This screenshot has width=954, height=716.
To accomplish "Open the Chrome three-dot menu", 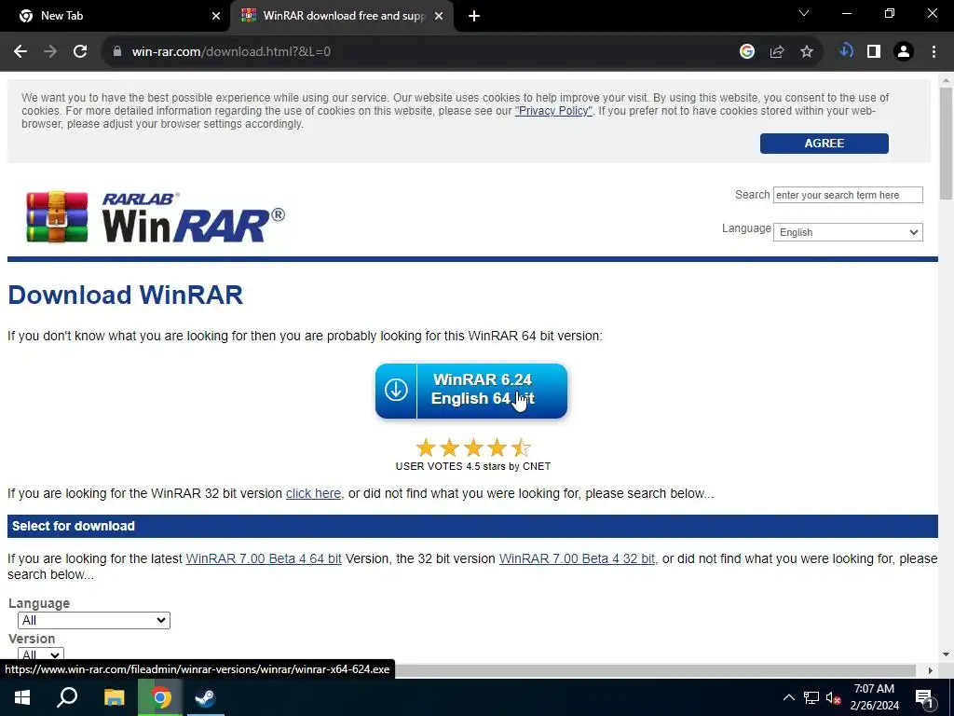I will coord(934,52).
